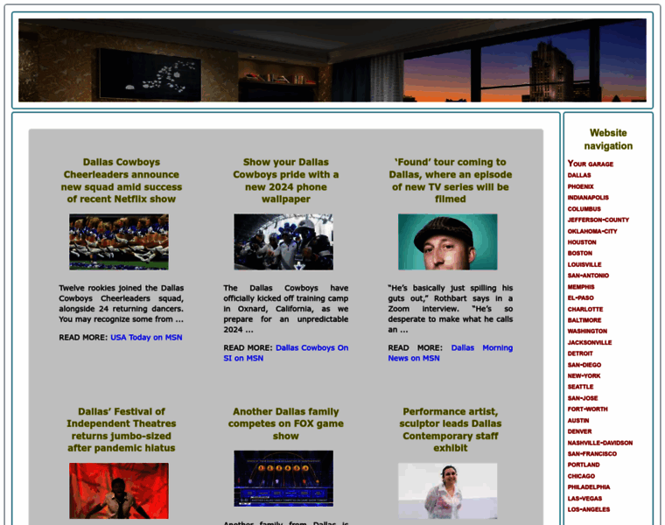
Task: Go to the Los-Angeles link
Action: click(x=589, y=510)
